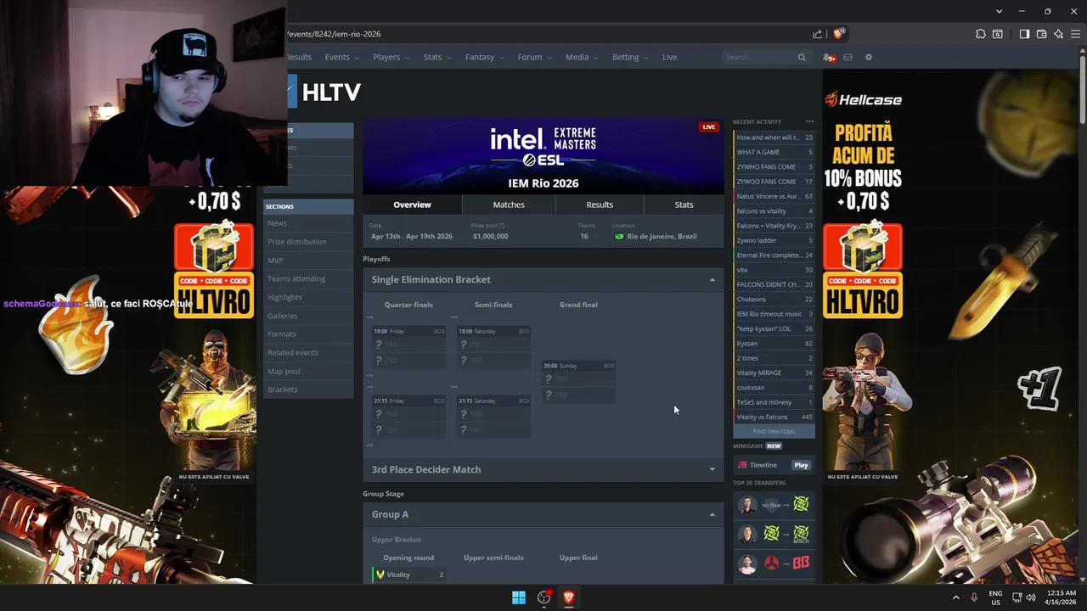Open the Events dropdown menu
This screenshot has width=1087, height=611.
coord(341,57)
